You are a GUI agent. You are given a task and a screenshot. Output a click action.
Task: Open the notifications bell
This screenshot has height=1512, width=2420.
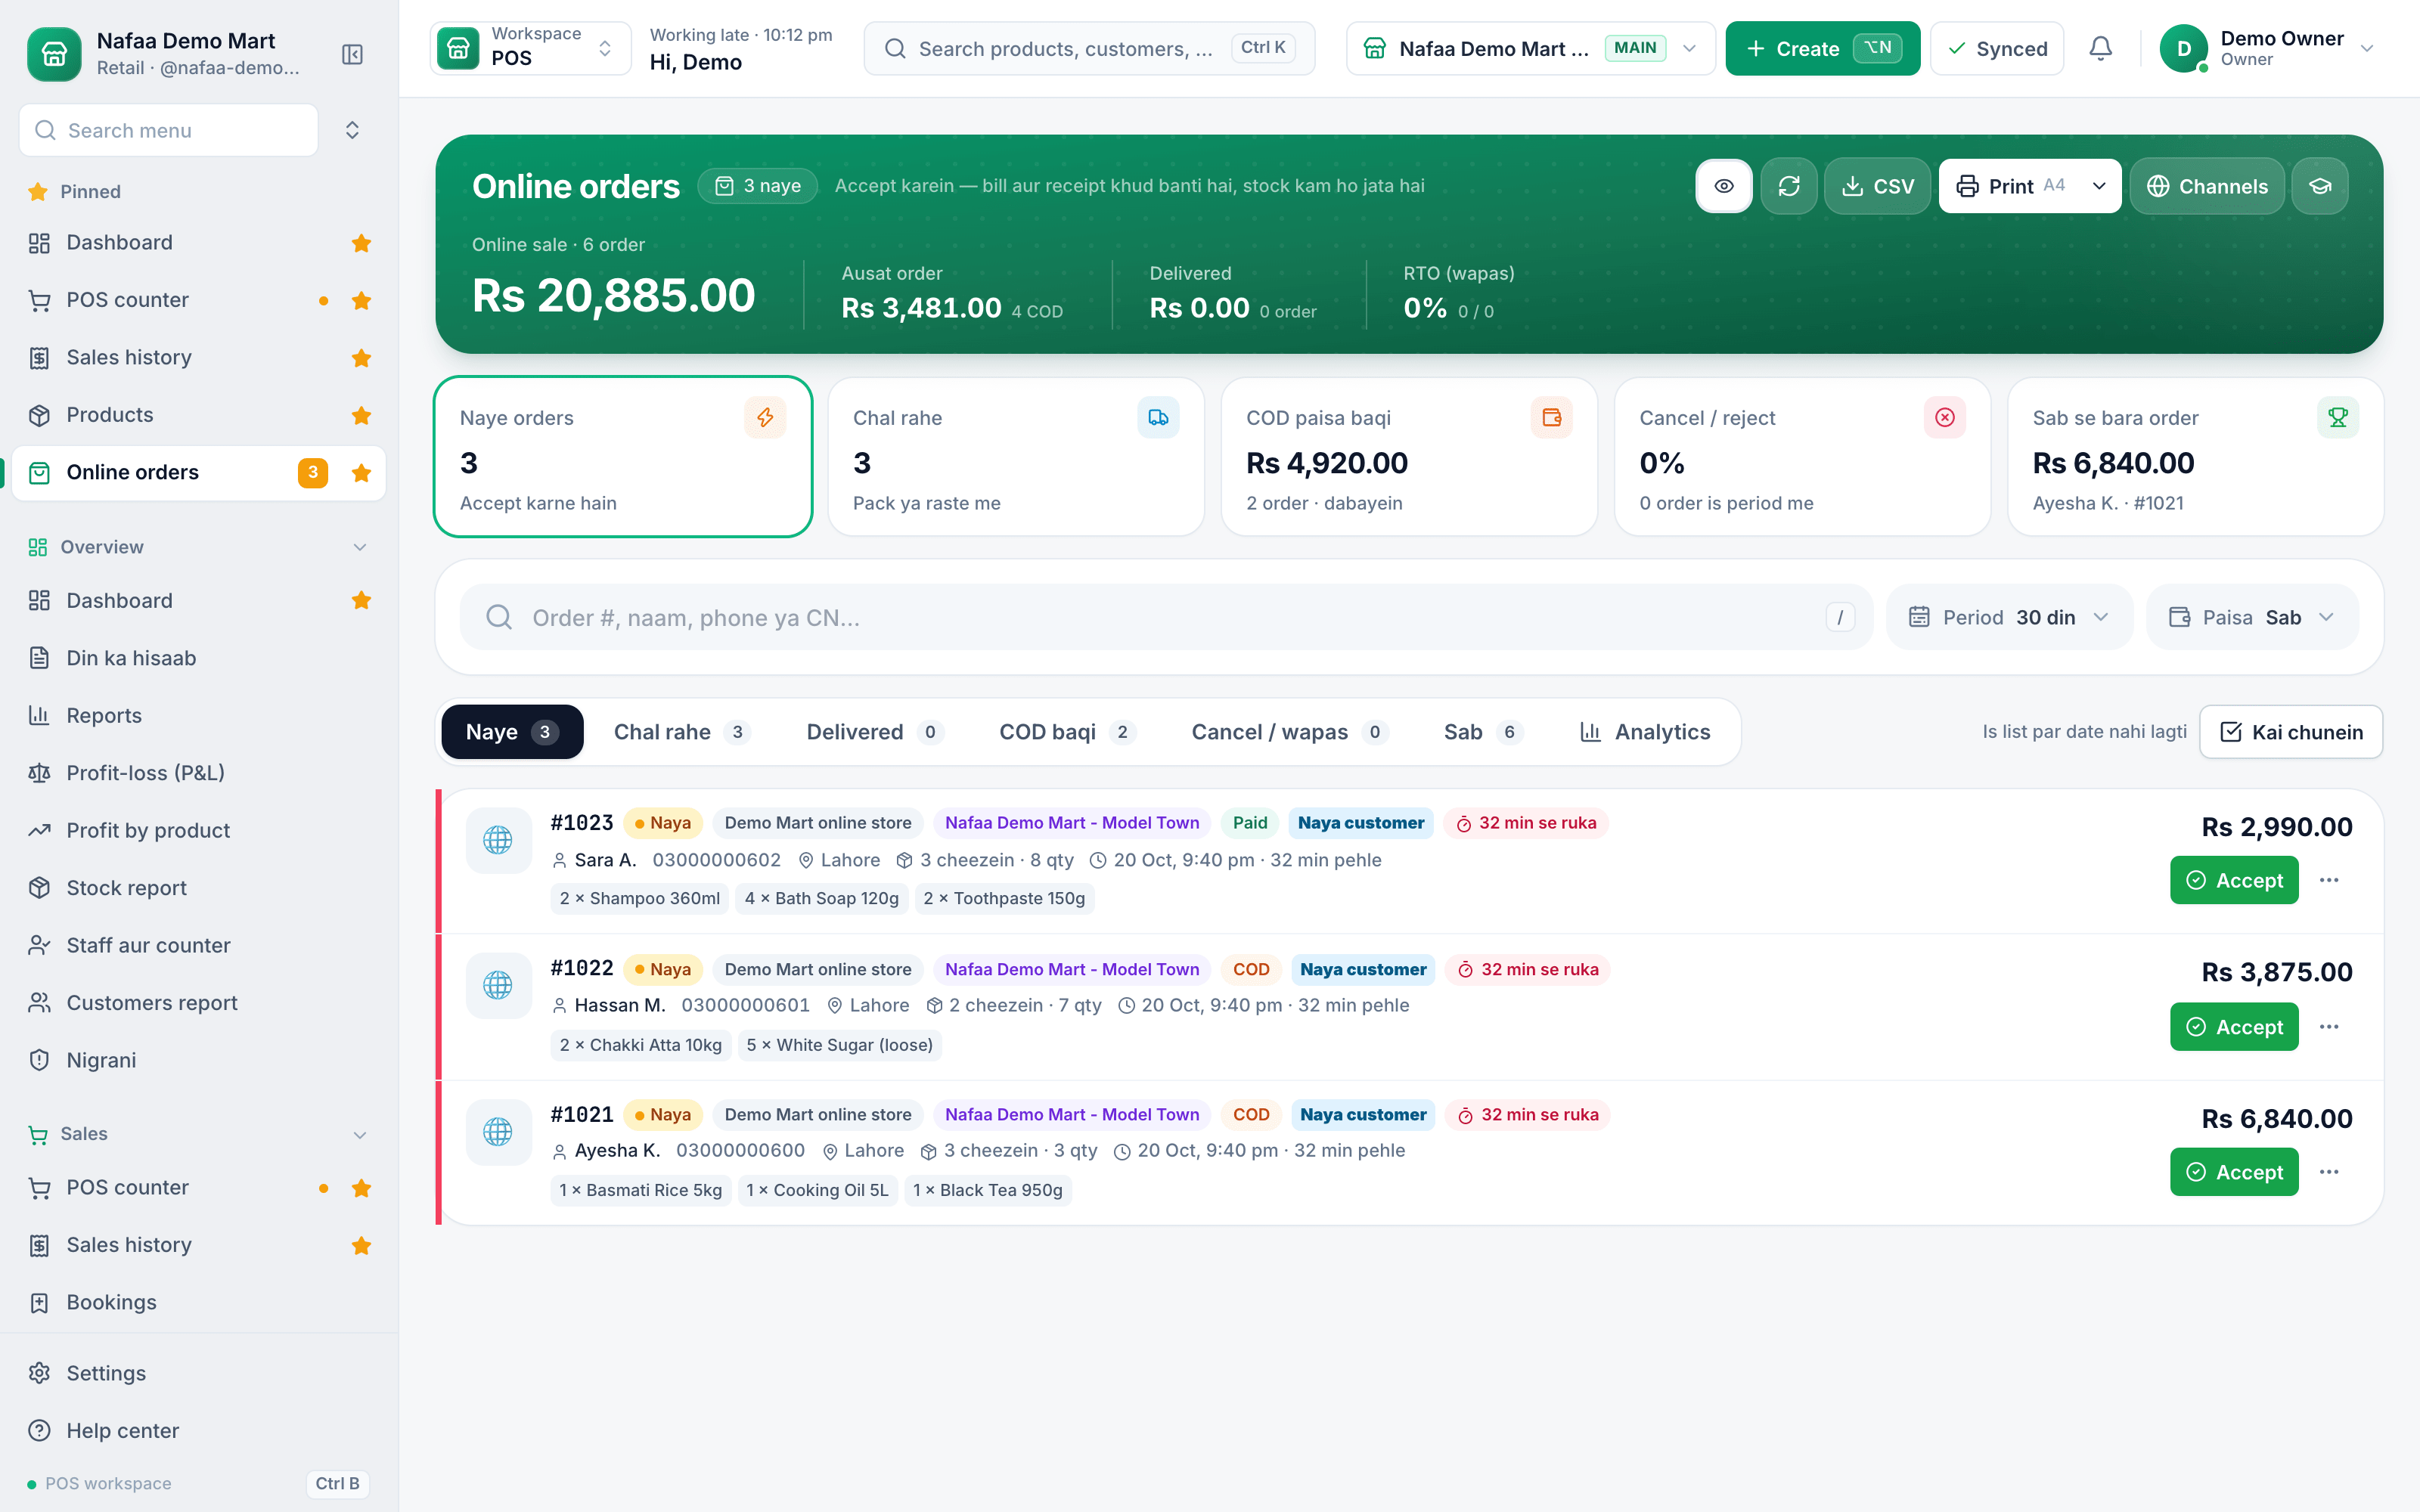pyautogui.click(x=2101, y=48)
